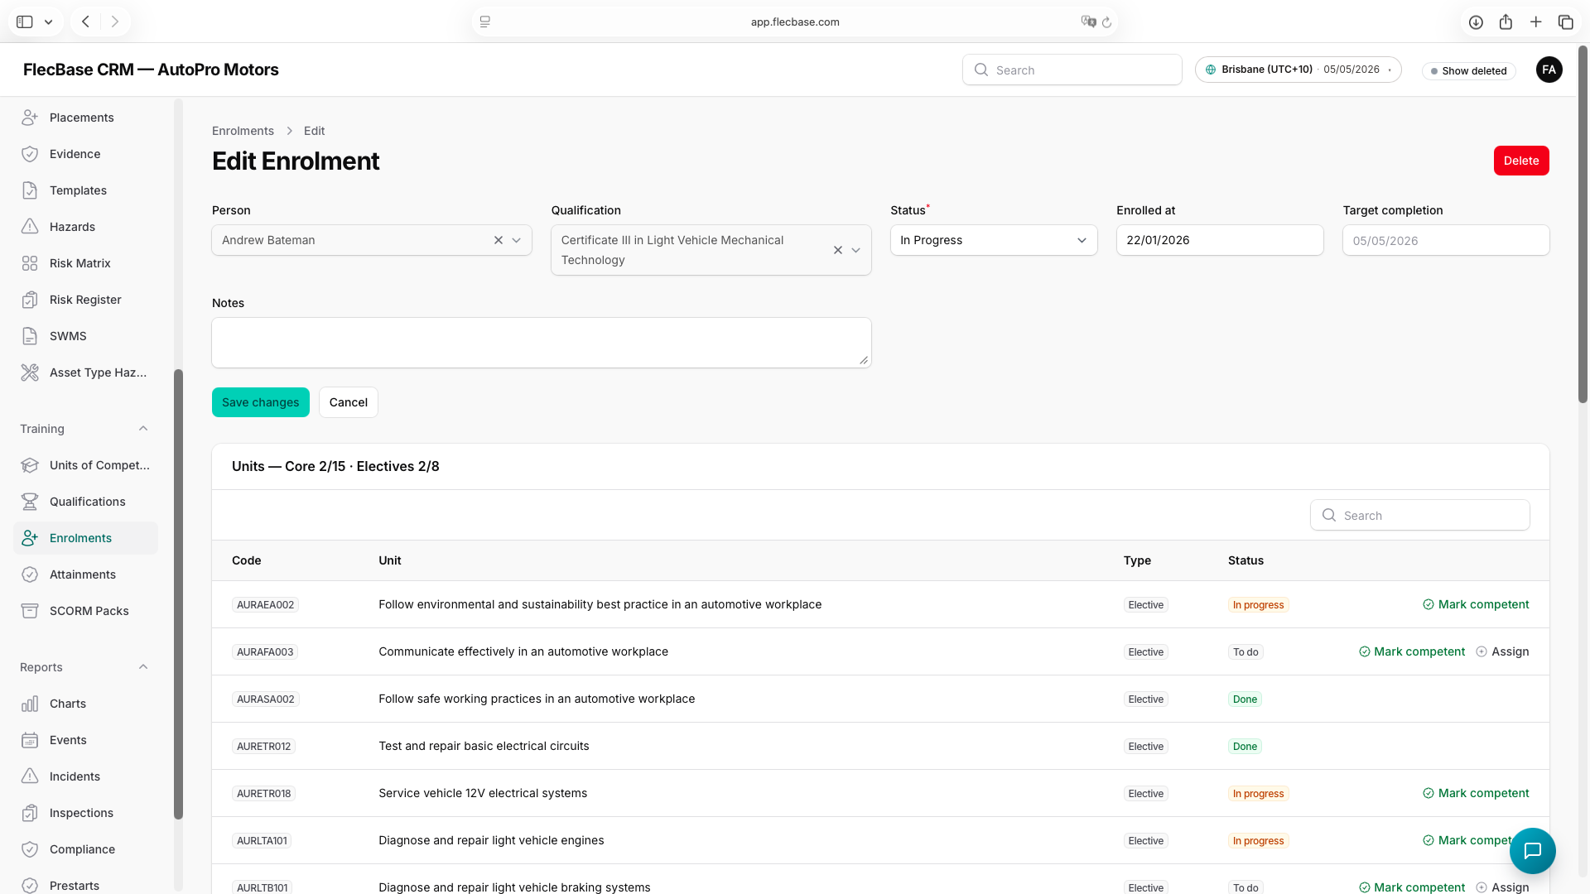Image resolution: width=1590 pixels, height=894 pixels.
Task: Open Qualifications in the sidebar
Action: coord(85,502)
